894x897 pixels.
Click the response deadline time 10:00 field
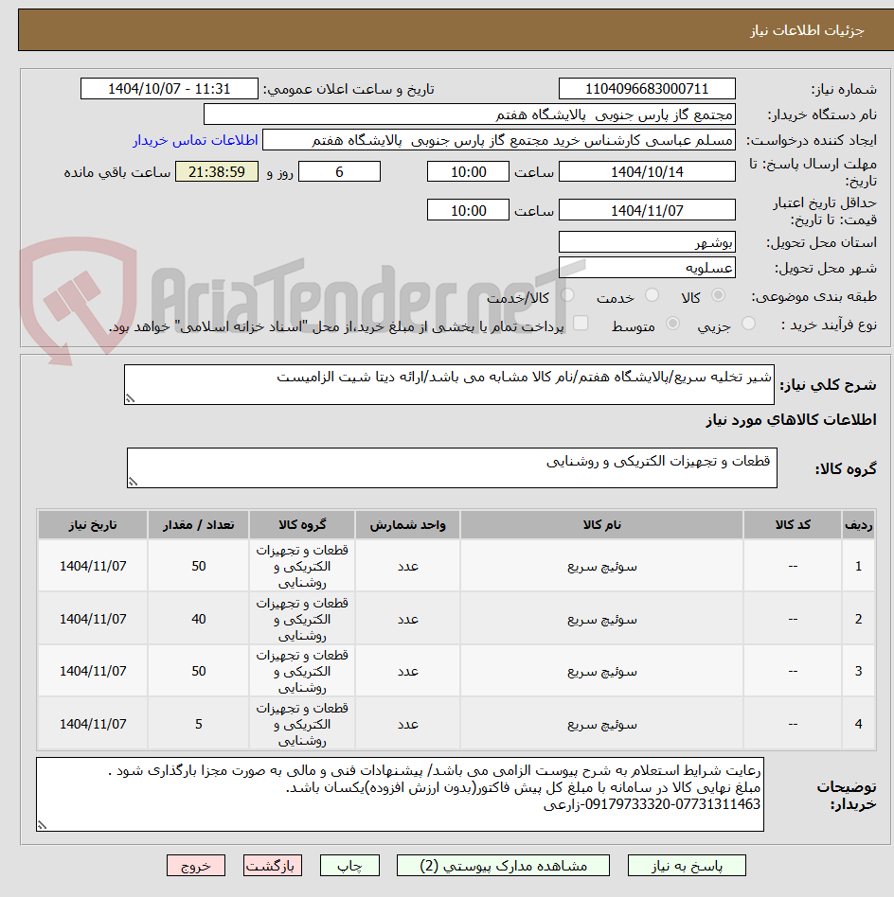(x=468, y=171)
